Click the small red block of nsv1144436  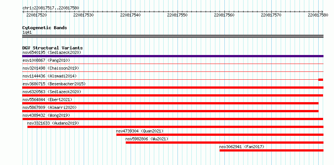(321, 80)
